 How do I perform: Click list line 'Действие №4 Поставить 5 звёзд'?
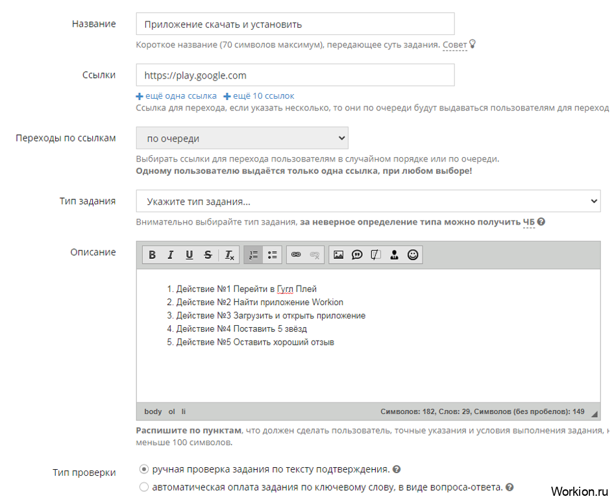(241, 329)
